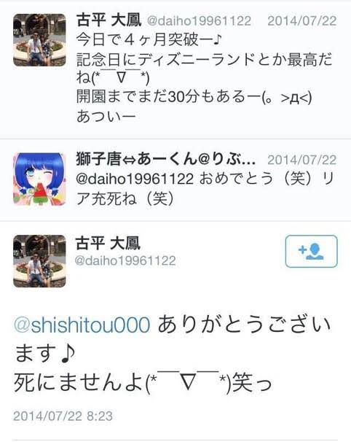Click the 2014/07/22 8:23 timestamp
This screenshot has width=351, height=442.
click(63, 416)
